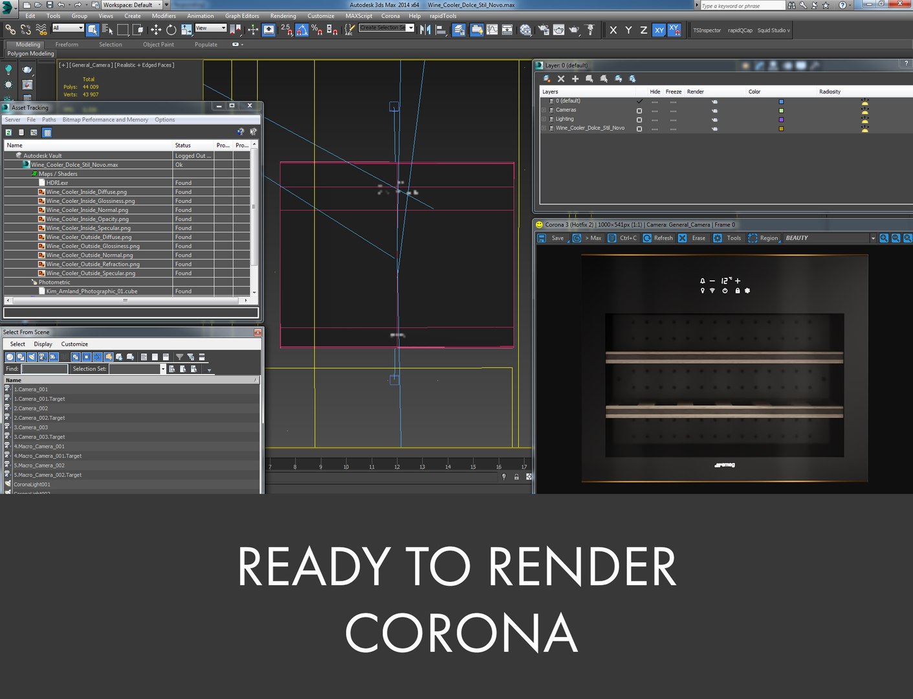Toggle Display Cameras filter in Select From Scene
Image resolution: width=913 pixels, height=699 pixels.
click(x=42, y=357)
